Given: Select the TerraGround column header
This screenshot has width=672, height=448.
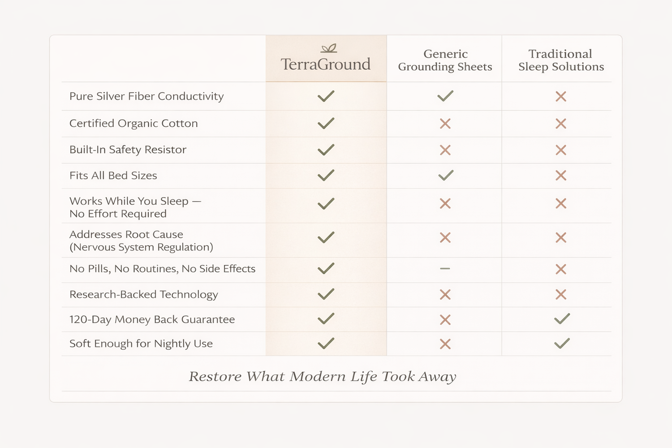Looking at the screenshot, I should coord(326,64).
